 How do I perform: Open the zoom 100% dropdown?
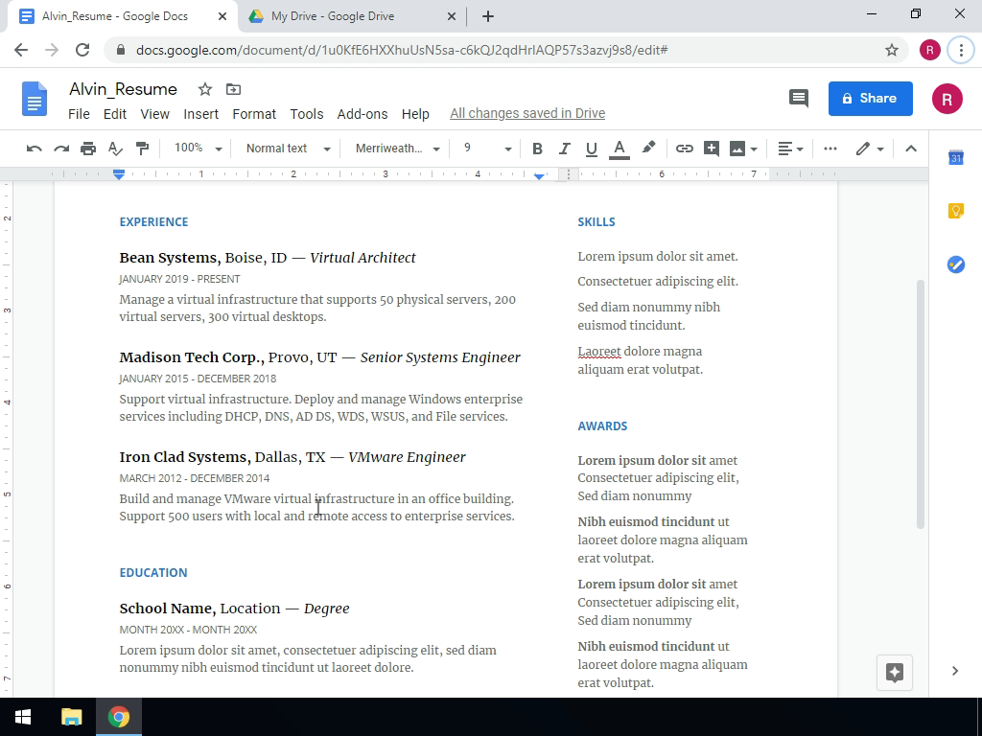197,149
